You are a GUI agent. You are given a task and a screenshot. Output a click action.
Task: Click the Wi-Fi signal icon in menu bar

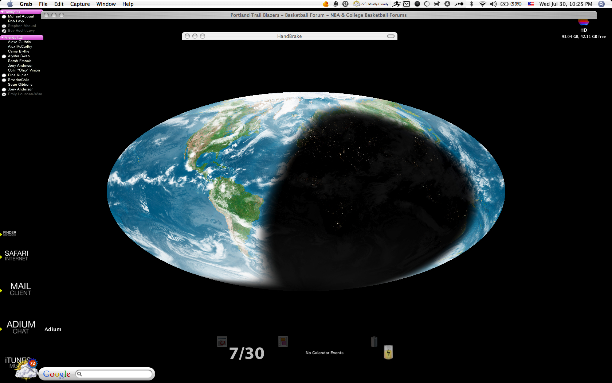click(482, 4)
